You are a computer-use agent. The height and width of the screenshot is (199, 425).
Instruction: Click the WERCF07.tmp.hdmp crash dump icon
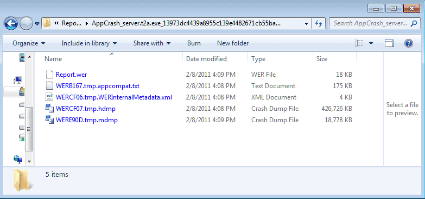tap(49, 109)
